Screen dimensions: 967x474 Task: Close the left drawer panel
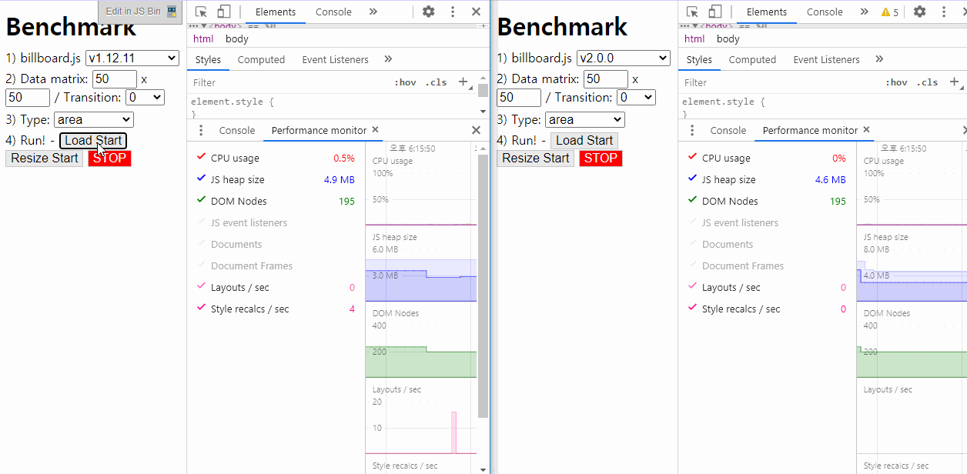476,130
